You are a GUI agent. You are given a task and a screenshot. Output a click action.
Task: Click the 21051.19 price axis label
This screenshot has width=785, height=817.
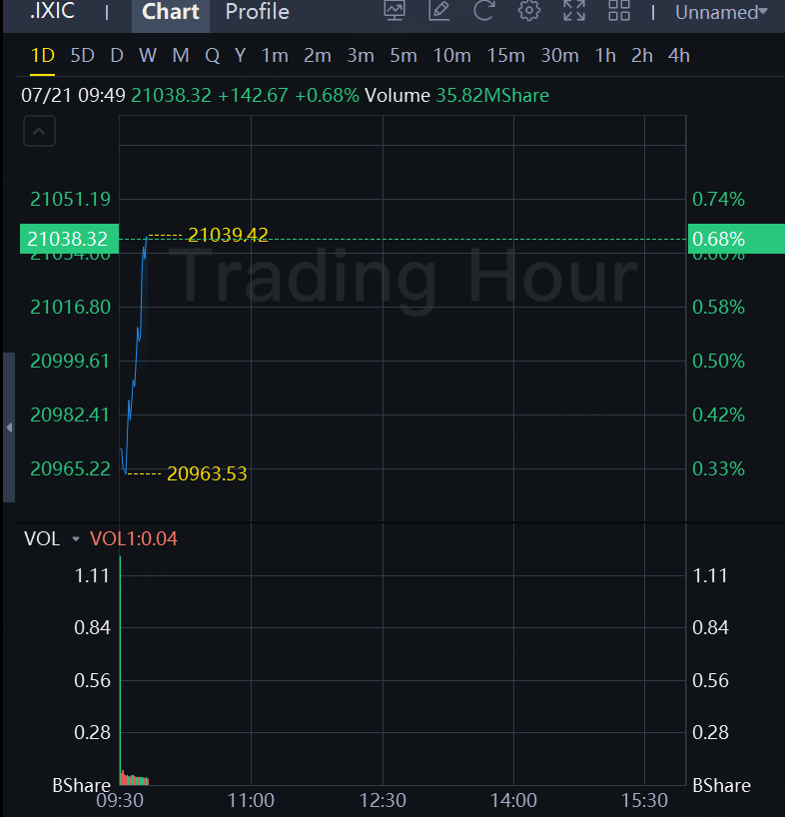pyautogui.click(x=70, y=199)
